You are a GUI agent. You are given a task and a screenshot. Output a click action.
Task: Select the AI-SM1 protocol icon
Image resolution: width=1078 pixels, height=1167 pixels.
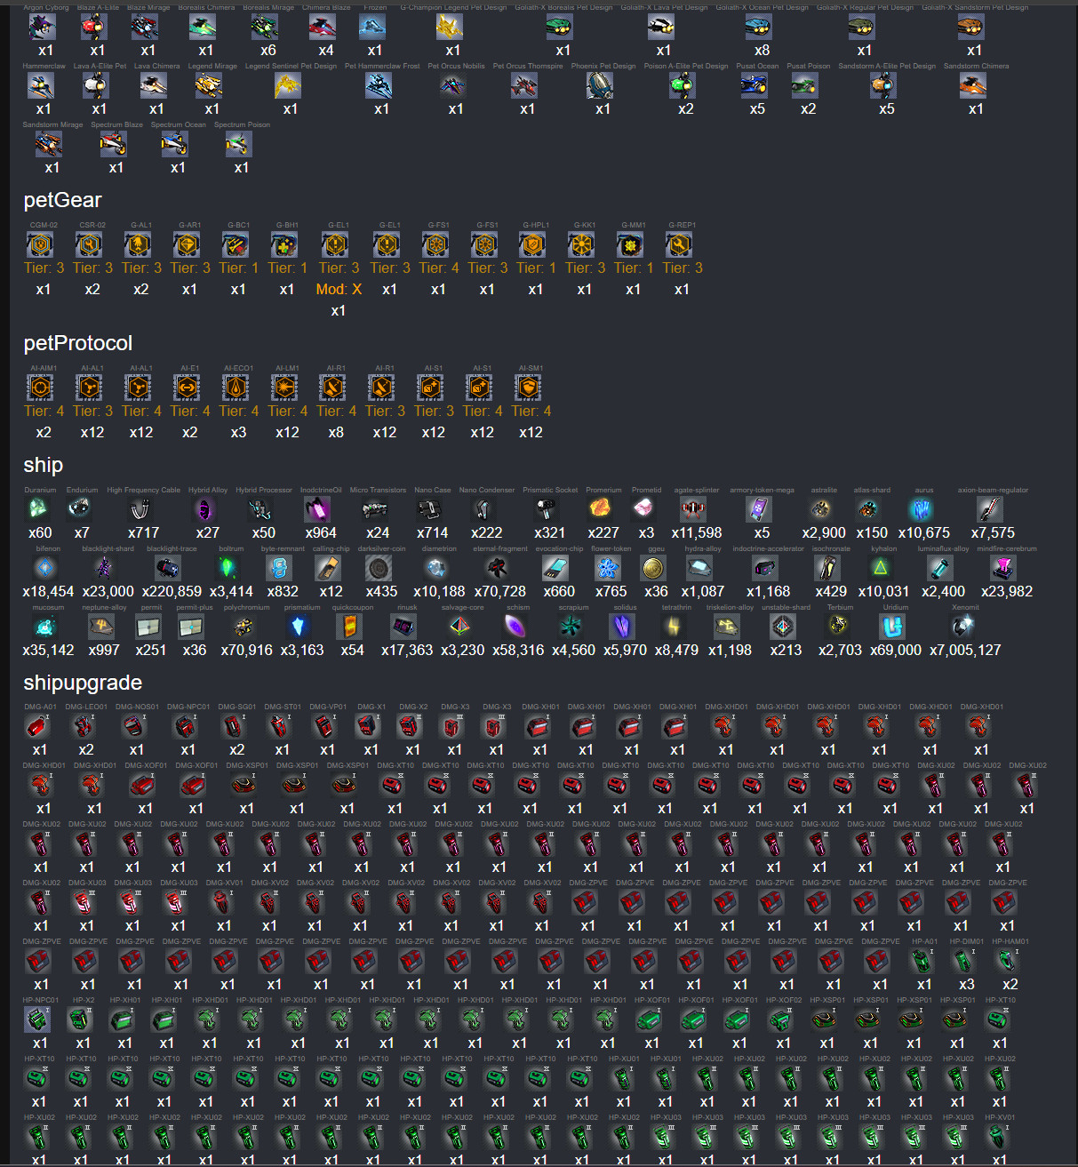529,388
